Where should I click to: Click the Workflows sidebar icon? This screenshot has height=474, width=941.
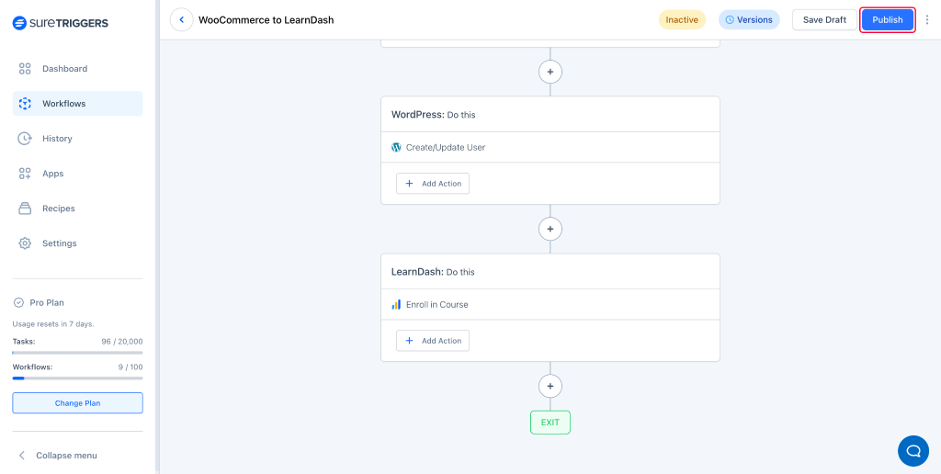tap(25, 103)
